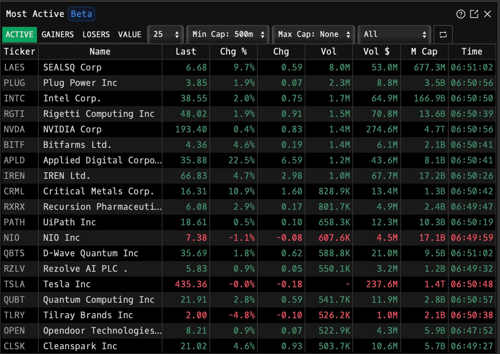Sort by the Chg column header
This screenshot has width=500, height=354.
(x=281, y=52)
